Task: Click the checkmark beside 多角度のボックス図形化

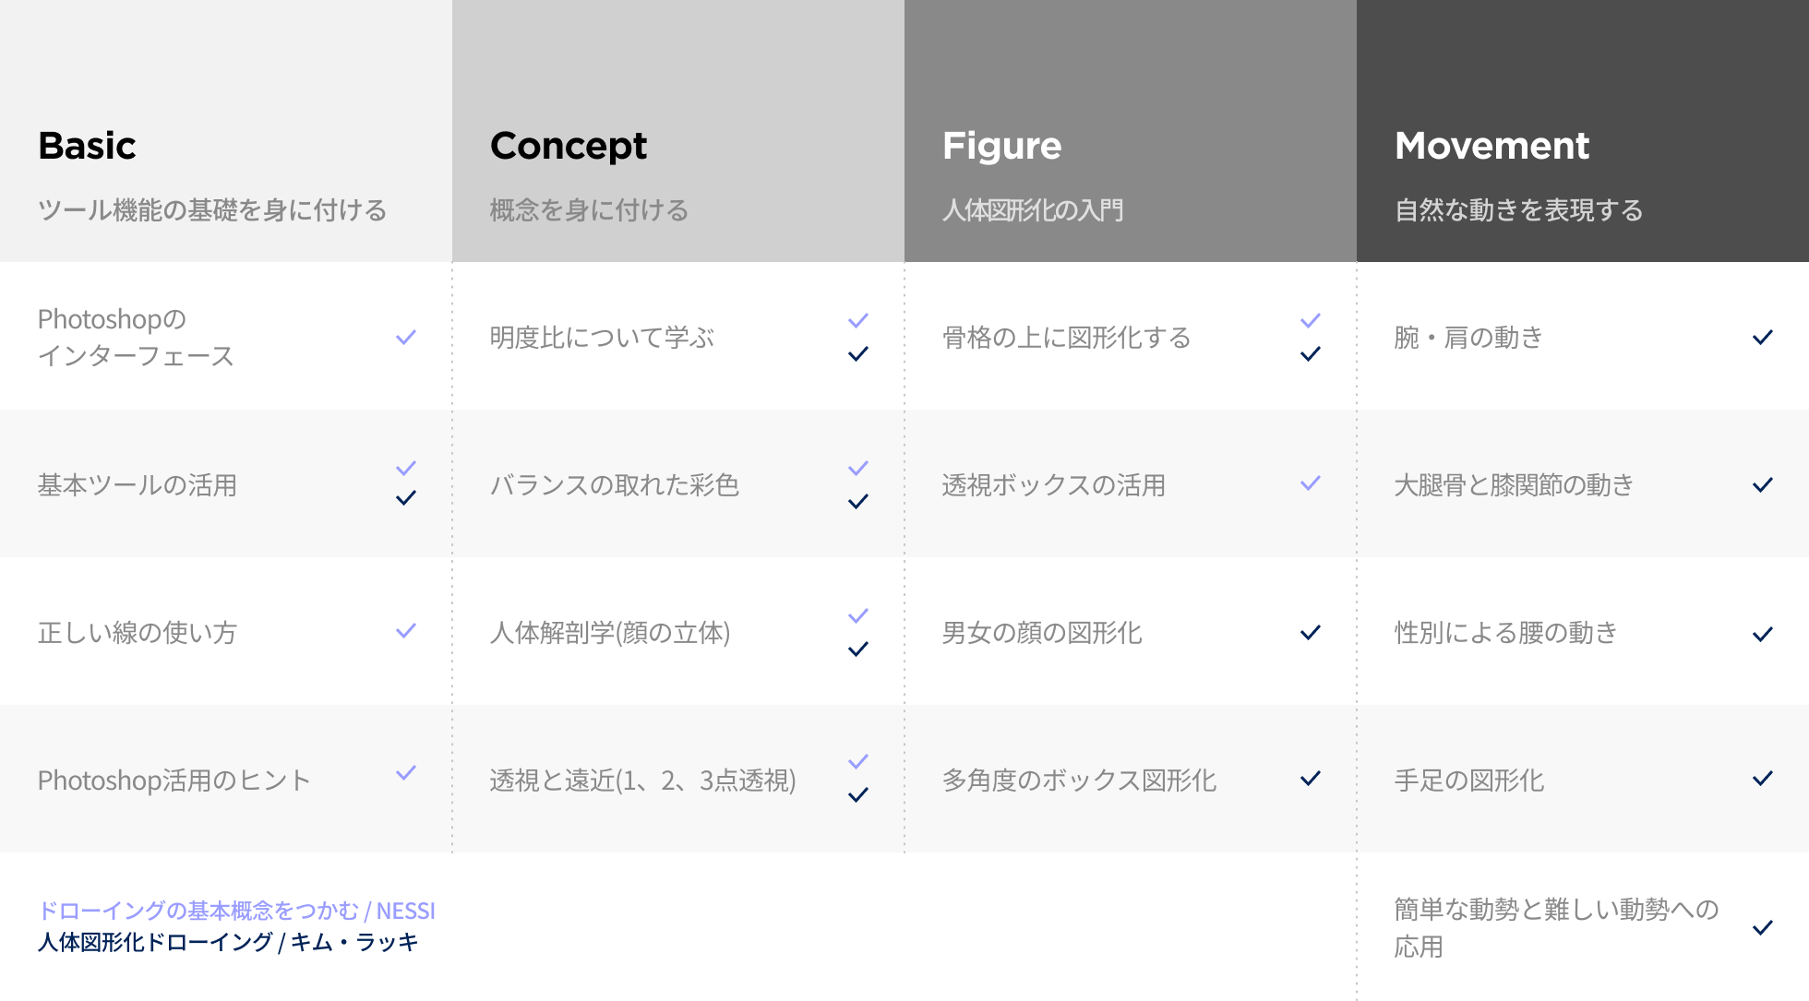Action: (1311, 779)
